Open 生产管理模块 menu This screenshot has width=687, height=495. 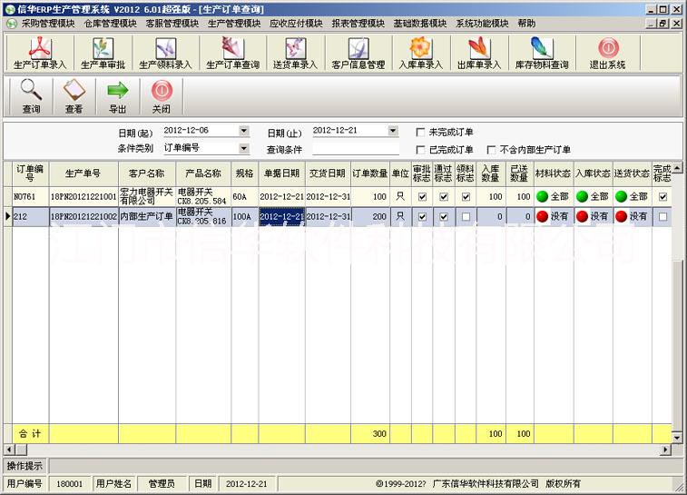tap(234, 24)
